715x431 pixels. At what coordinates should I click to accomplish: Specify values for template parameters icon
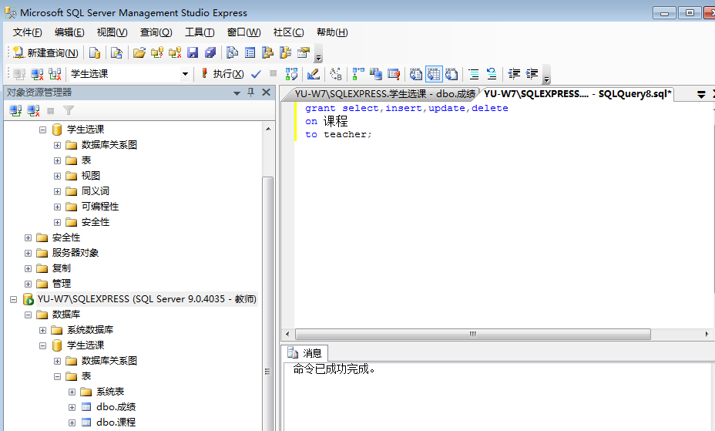click(x=336, y=74)
